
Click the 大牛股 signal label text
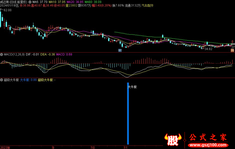click(x=132, y=87)
